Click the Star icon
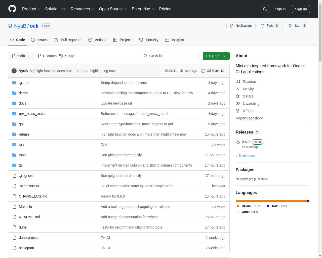Screen dimensions: 322x258 tap(290, 25)
